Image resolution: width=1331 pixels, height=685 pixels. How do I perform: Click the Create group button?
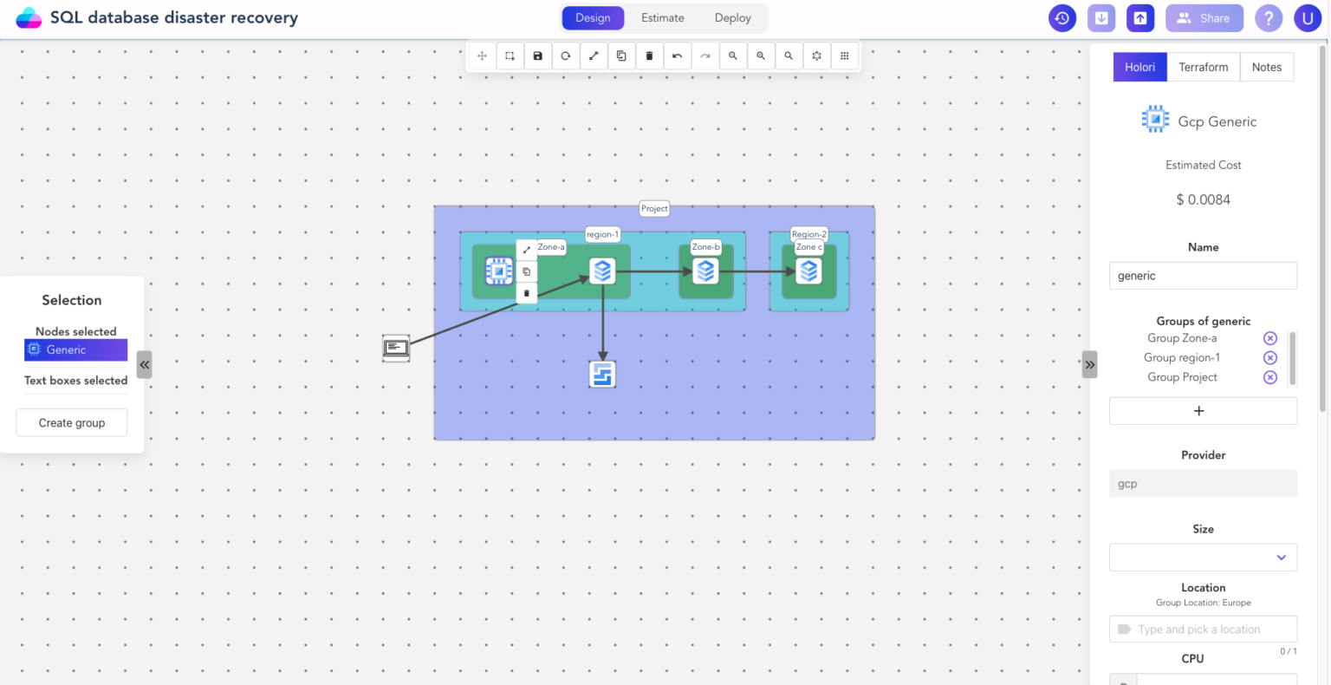[72, 423]
